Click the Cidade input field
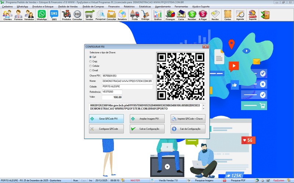Image resolution: width=294 pixels, height=183 pixels. (127, 87)
